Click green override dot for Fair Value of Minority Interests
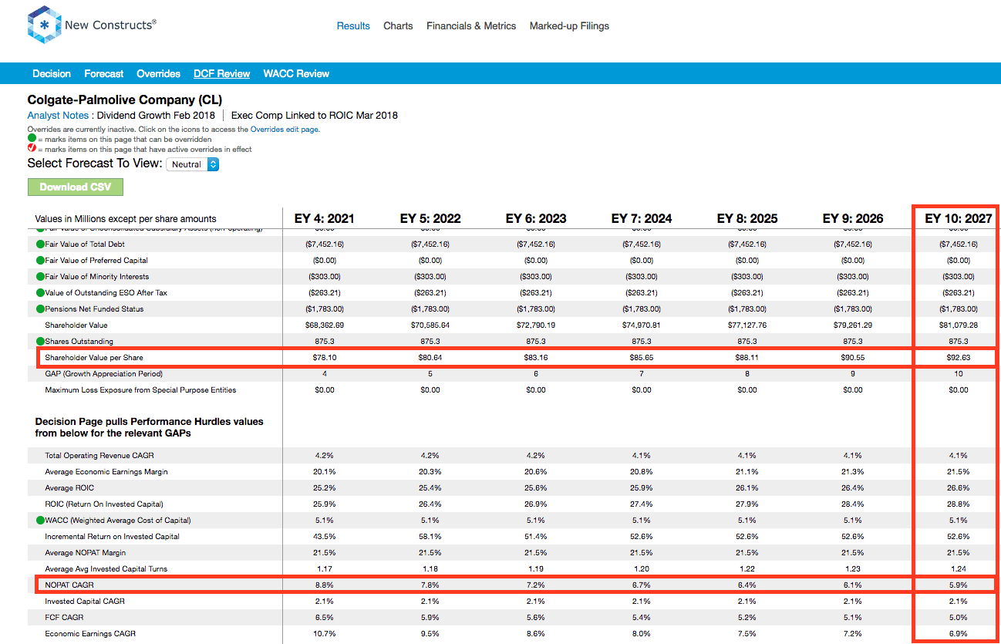 [39, 276]
